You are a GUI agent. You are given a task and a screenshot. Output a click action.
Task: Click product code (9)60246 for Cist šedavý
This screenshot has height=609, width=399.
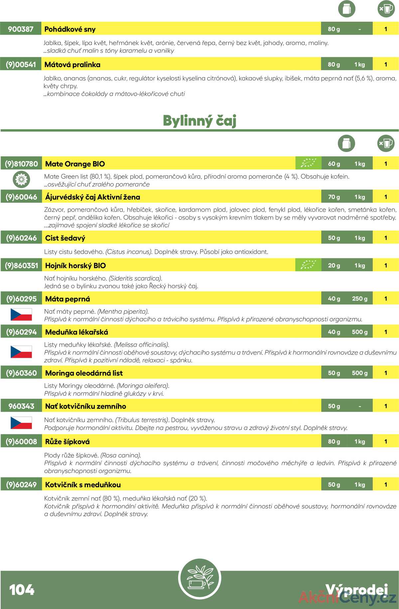21,238
